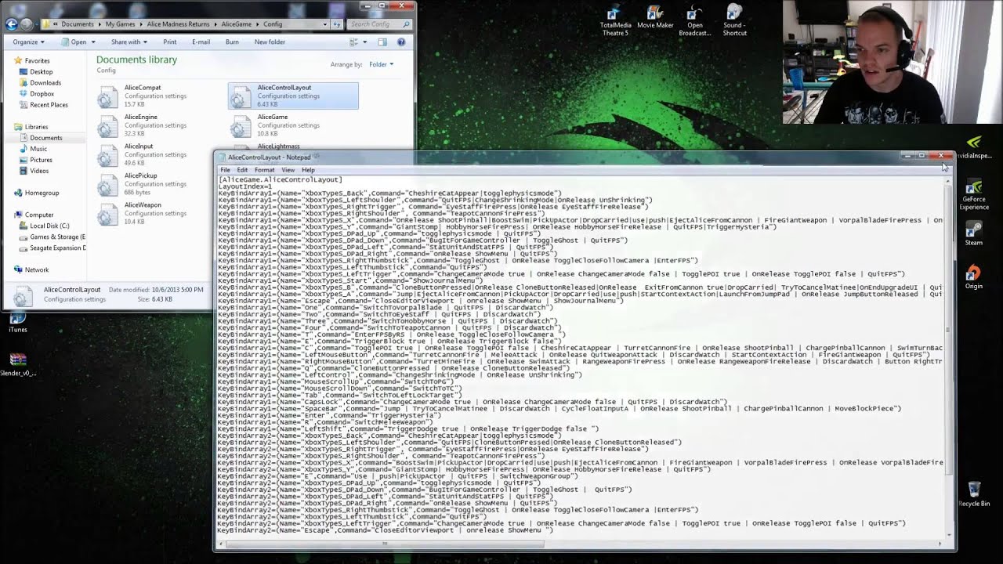The image size is (1003, 564).
Task: Expand the arrow next to Open button
Action: pyautogui.click(x=95, y=42)
